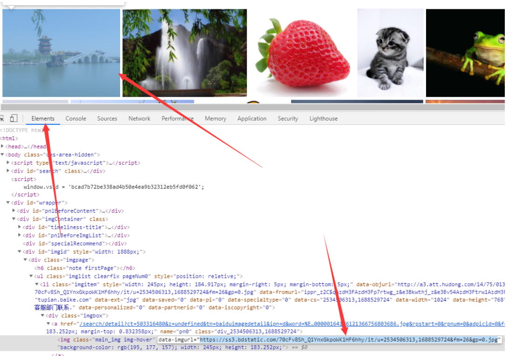Image resolution: width=509 pixels, height=356 pixels.
Task: Open the Lighthouse tab
Action: 323,119
